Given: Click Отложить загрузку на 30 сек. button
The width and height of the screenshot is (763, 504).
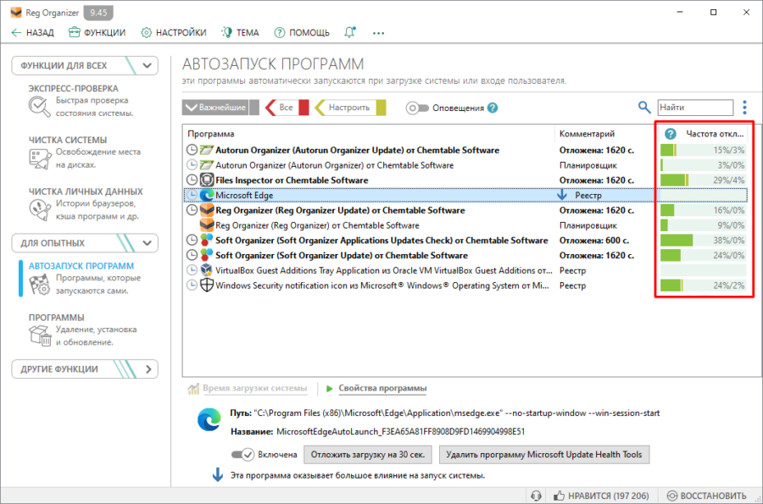Looking at the screenshot, I should tap(368, 454).
